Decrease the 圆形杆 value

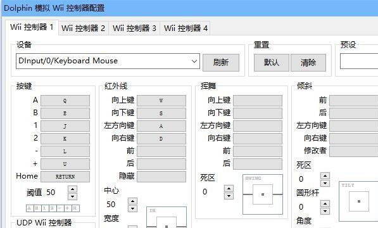[x=325, y=211]
